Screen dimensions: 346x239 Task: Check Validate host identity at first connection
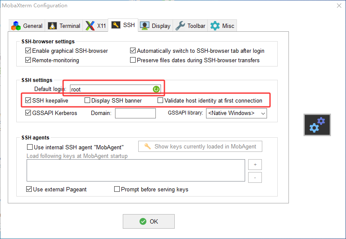[x=161, y=100]
